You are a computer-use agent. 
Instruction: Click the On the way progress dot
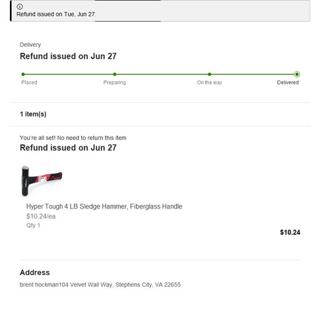(x=209, y=75)
